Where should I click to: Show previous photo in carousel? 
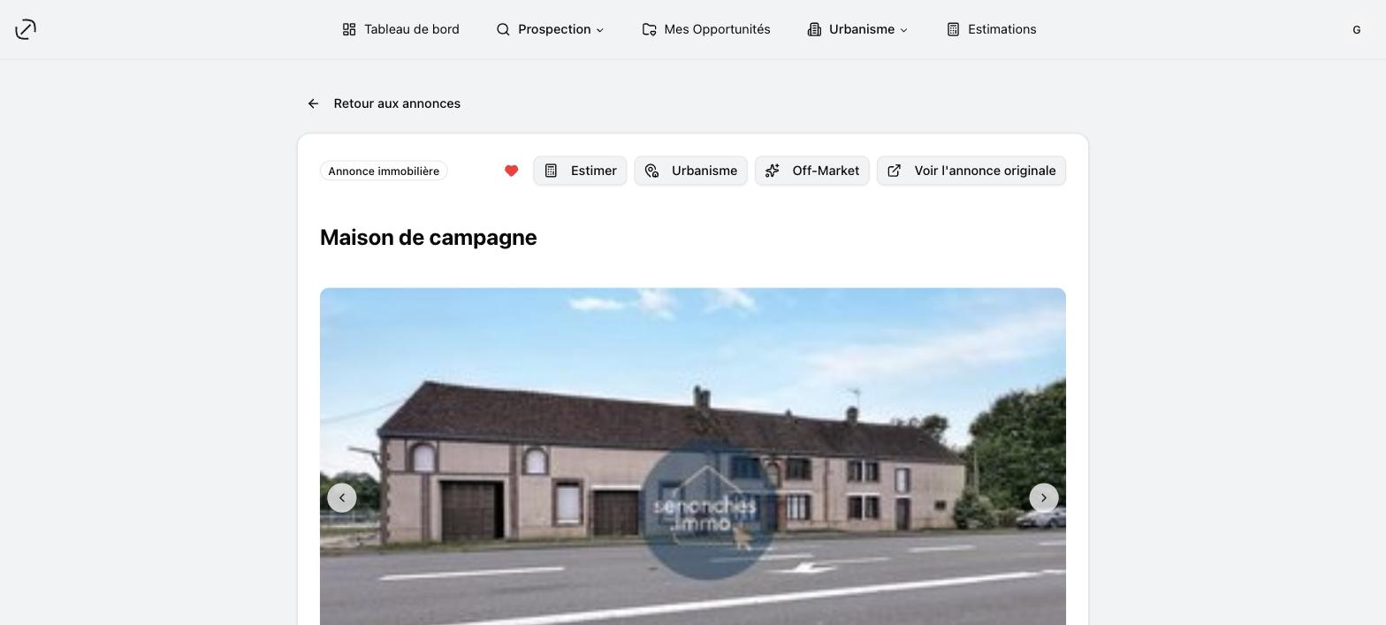(342, 498)
